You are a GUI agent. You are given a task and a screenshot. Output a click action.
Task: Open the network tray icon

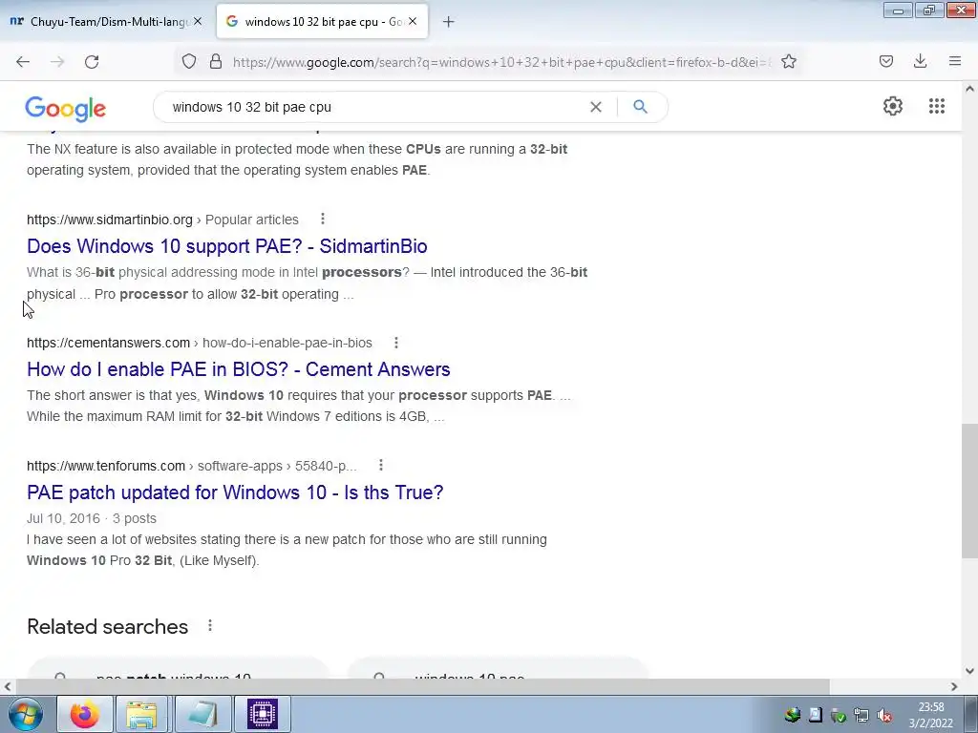pos(861,716)
